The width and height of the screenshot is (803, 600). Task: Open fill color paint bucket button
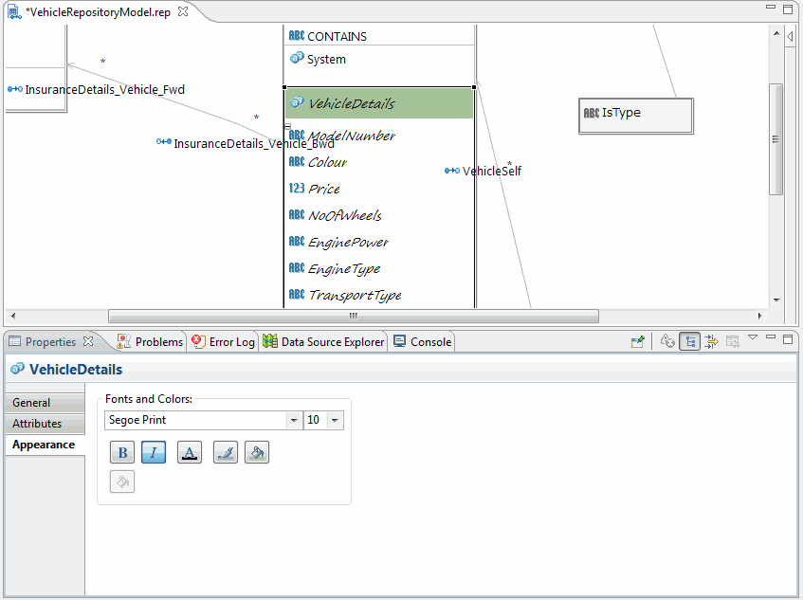(x=257, y=452)
